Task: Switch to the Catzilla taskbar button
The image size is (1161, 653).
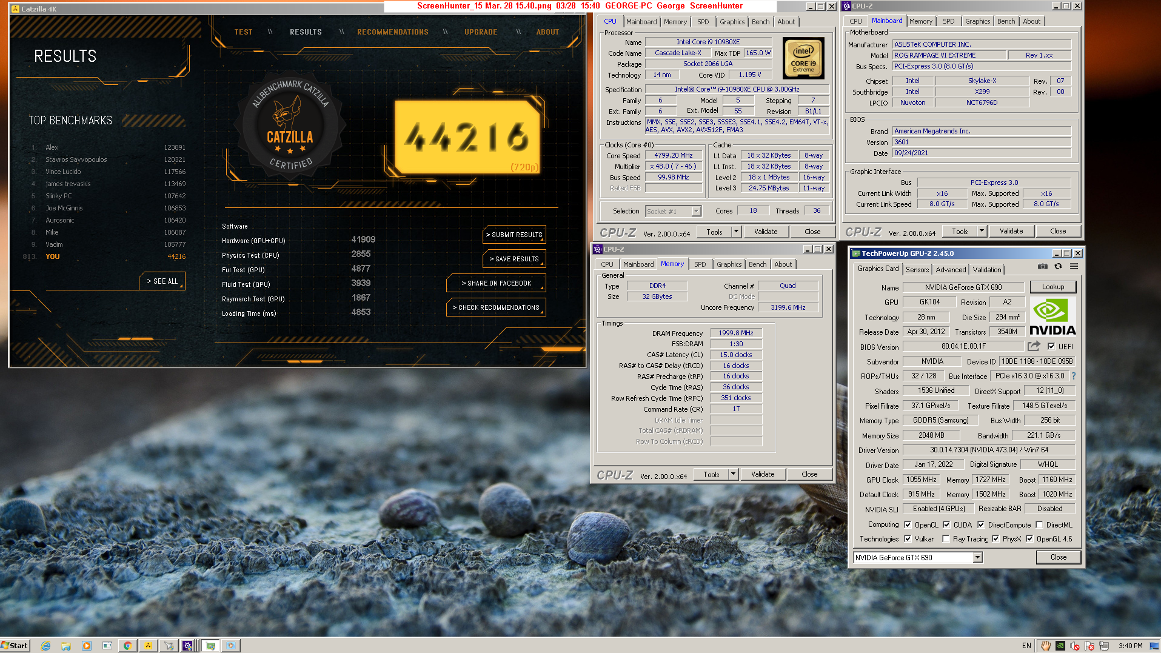Action: [x=148, y=646]
